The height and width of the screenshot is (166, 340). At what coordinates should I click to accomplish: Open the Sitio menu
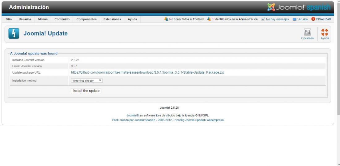pos(9,19)
